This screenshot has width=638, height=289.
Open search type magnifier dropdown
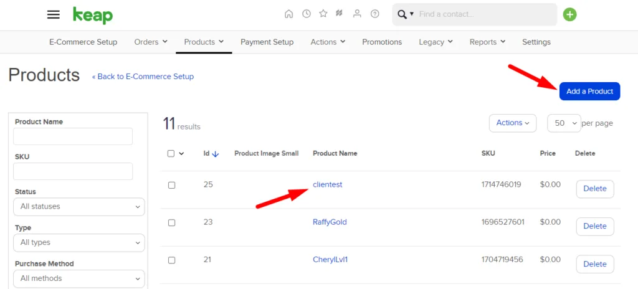tap(405, 14)
